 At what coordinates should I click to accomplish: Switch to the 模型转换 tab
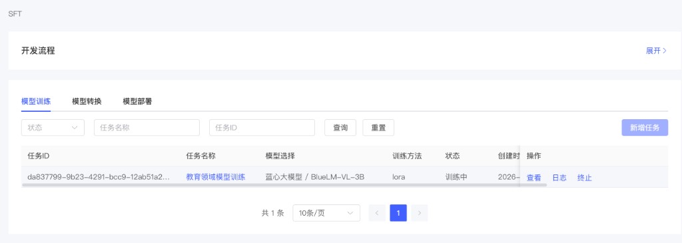pyautogui.click(x=87, y=102)
